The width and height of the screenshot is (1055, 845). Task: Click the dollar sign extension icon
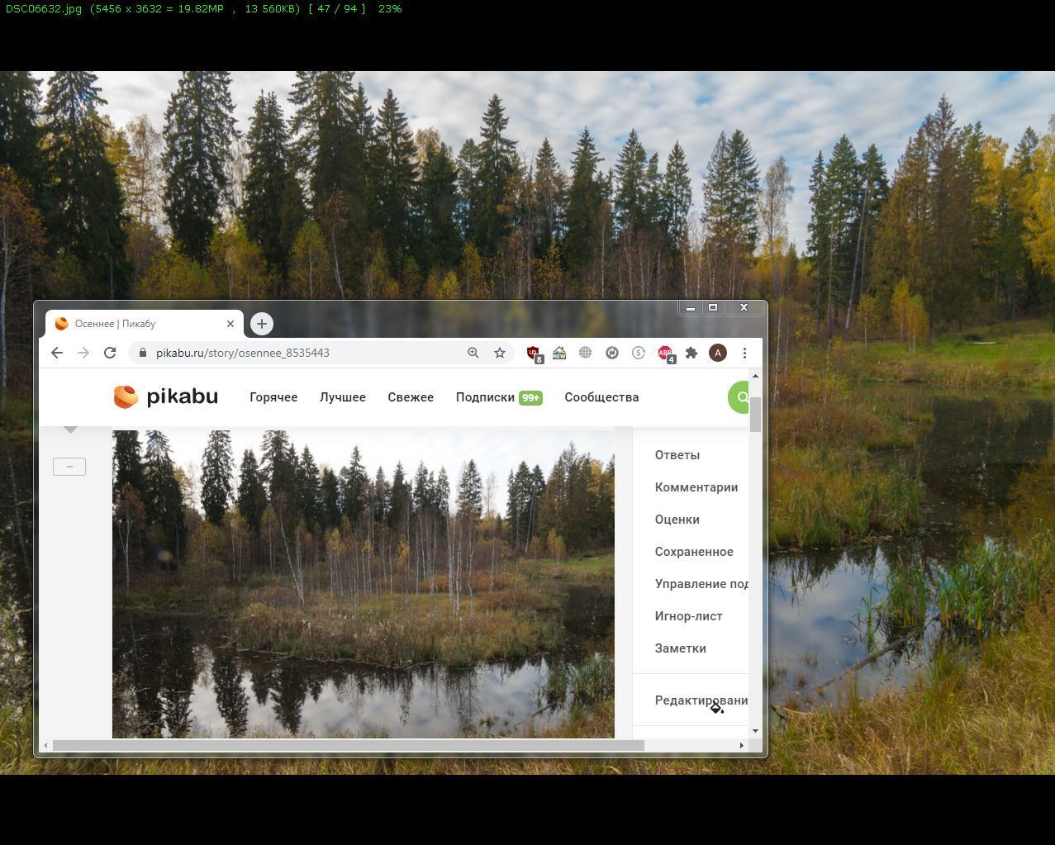(x=639, y=353)
